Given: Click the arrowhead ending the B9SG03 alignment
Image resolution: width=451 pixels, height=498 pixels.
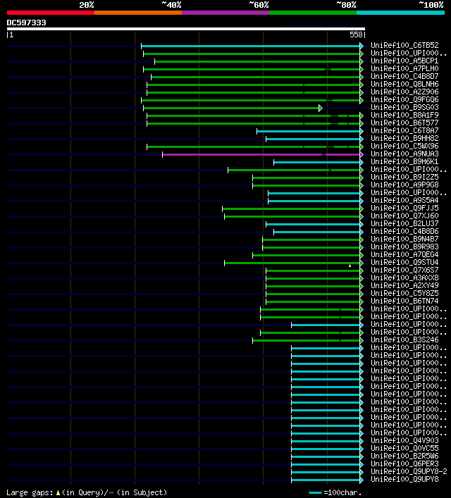Looking at the screenshot, I should [x=321, y=108].
